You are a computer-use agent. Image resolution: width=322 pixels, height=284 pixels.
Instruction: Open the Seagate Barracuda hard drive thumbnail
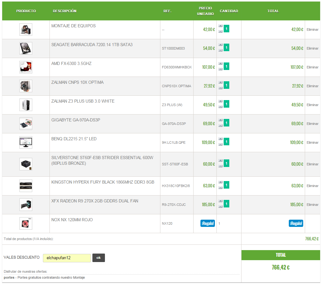pyautogui.click(x=26, y=48)
